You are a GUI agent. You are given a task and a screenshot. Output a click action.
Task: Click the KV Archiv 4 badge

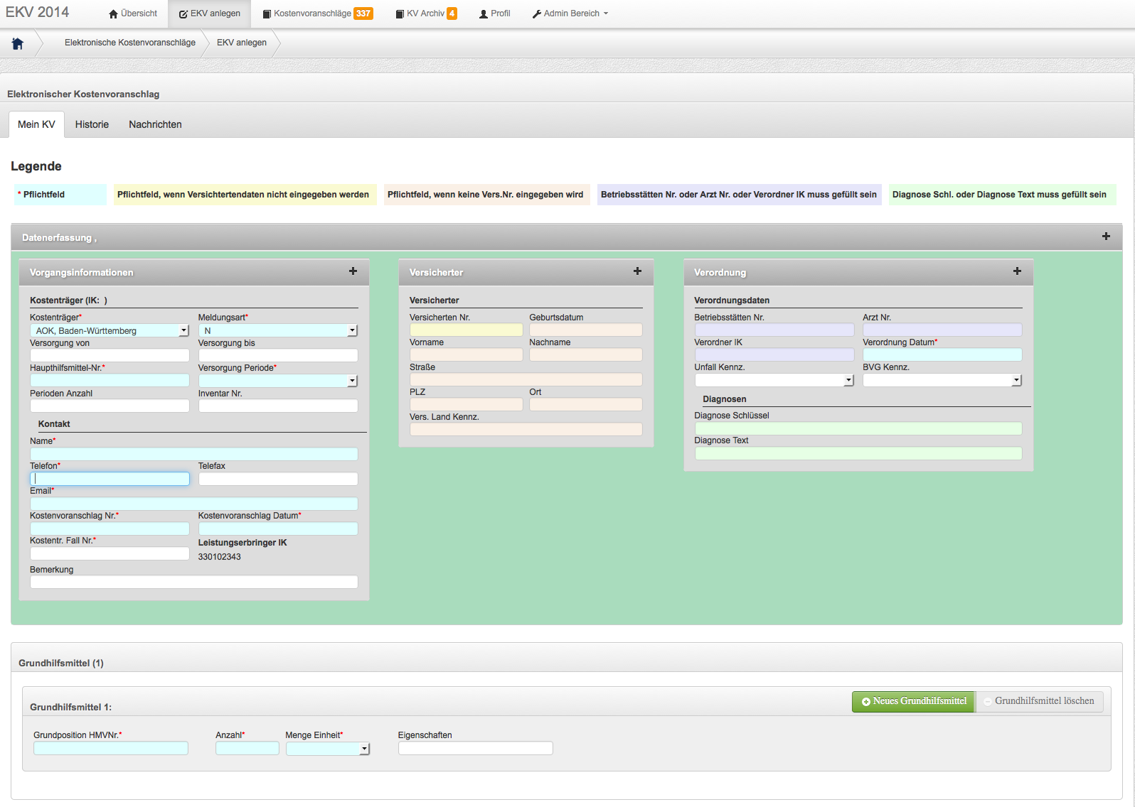click(452, 13)
